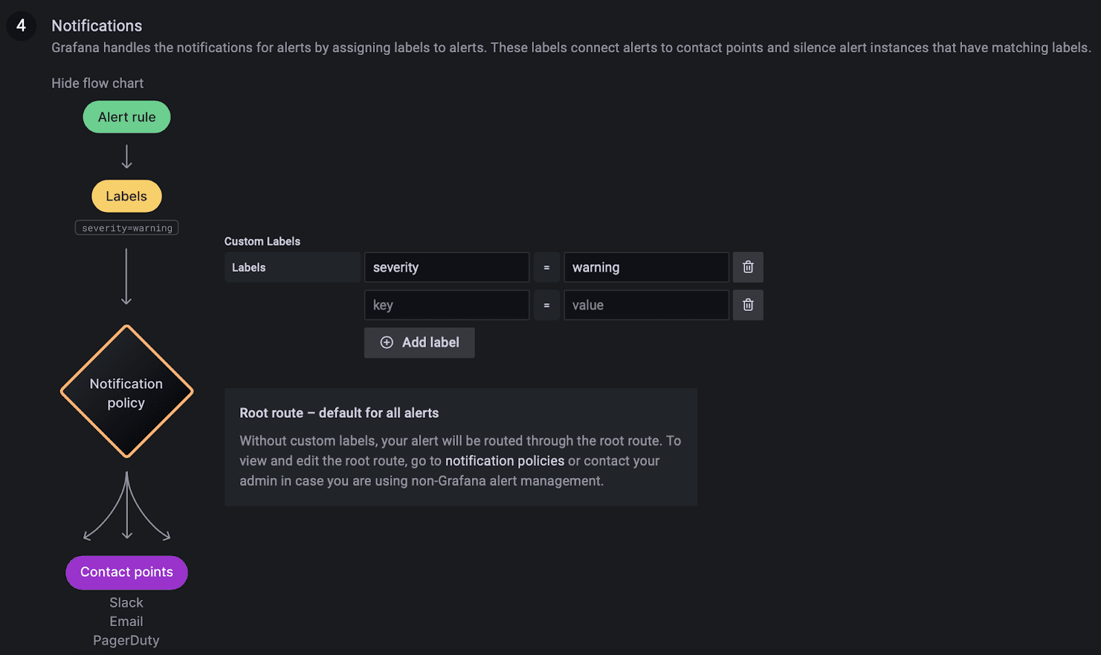Click the plus icon in Add label
This screenshot has width=1101, height=655.
pyautogui.click(x=387, y=343)
